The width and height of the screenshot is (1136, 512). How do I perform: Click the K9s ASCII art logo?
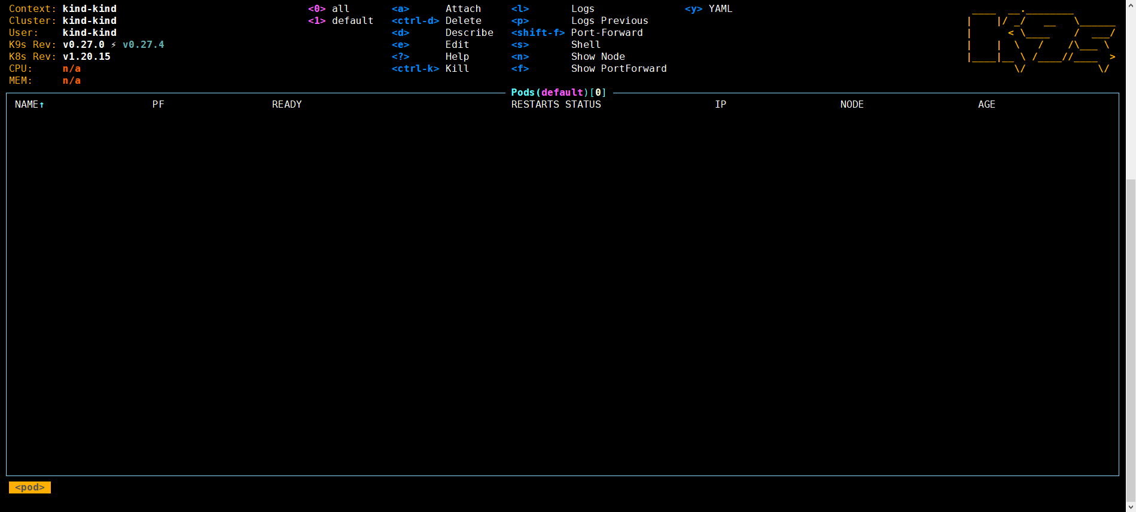[x=1041, y=39]
